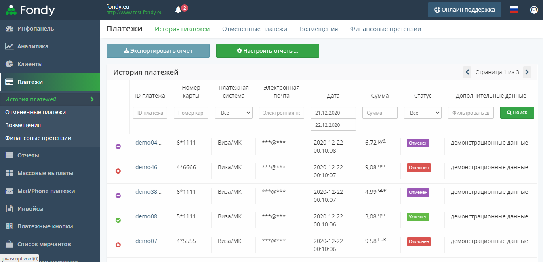Screen dimensions: 543x262
Task: Focus the ID платежа filter field
Action: click(150, 113)
